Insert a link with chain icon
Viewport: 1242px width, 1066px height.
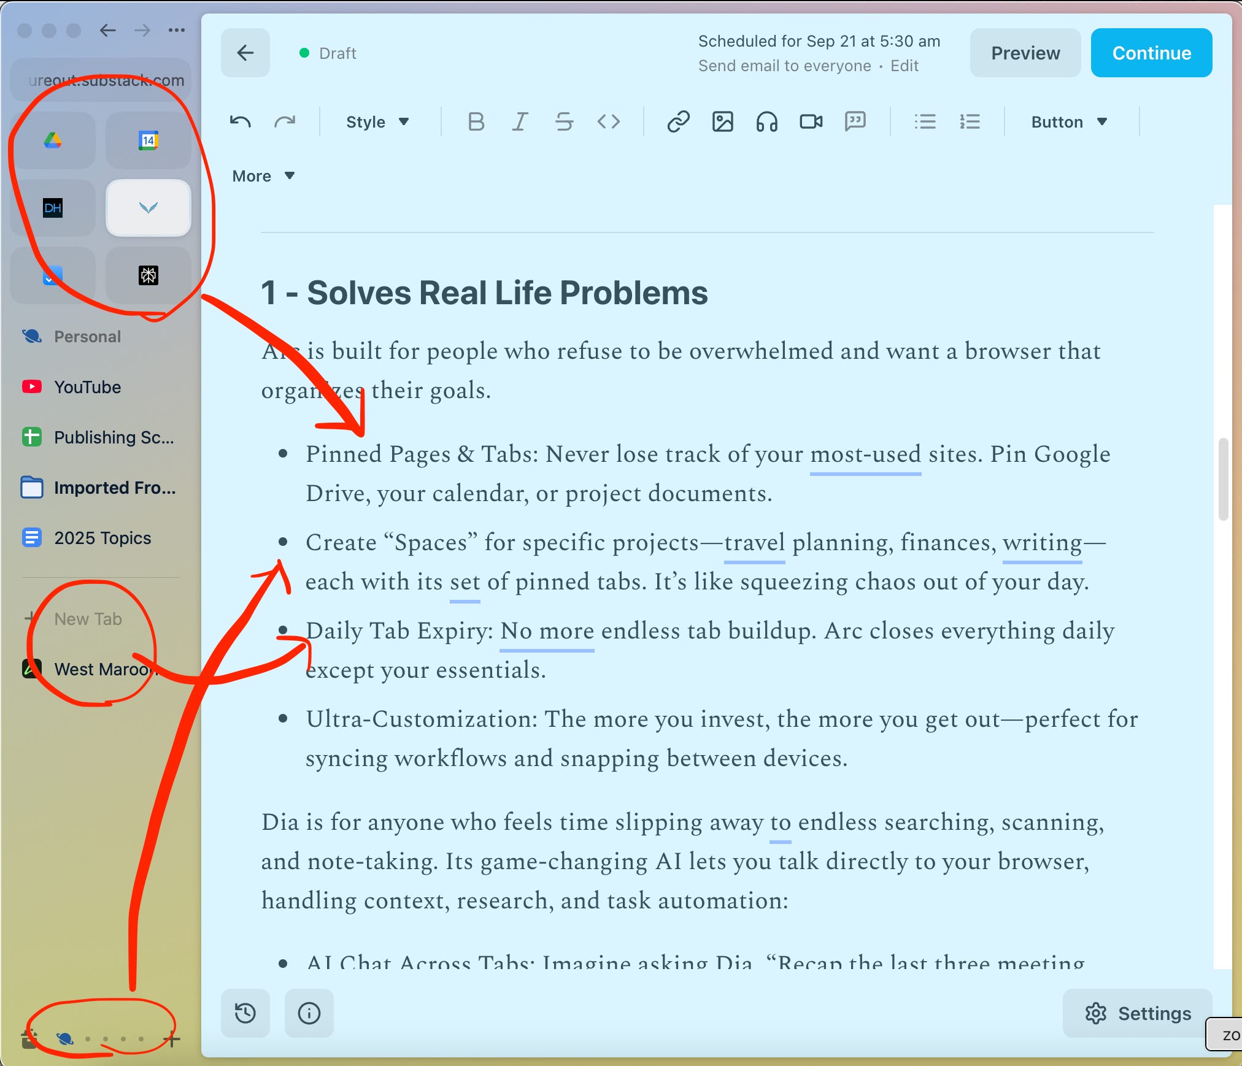[x=678, y=122]
